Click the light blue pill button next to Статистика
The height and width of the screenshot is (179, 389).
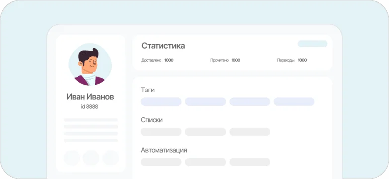(312, 44)
